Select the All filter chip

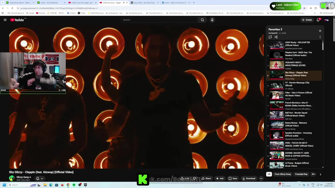[269, 174]
